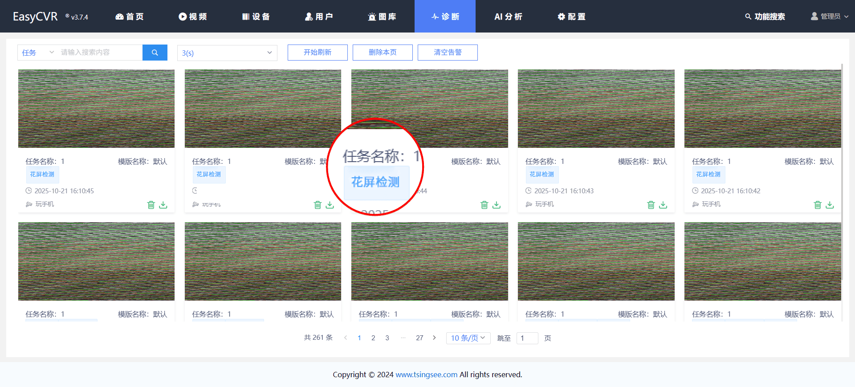Download the second alarm card snapshot

pyautogui.click(x=330, y=205)
